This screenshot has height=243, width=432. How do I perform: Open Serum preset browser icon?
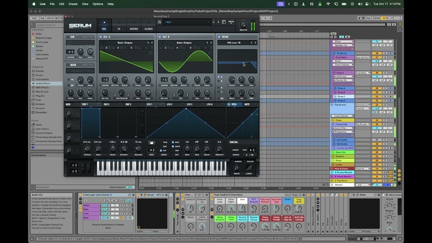[224, 22]
